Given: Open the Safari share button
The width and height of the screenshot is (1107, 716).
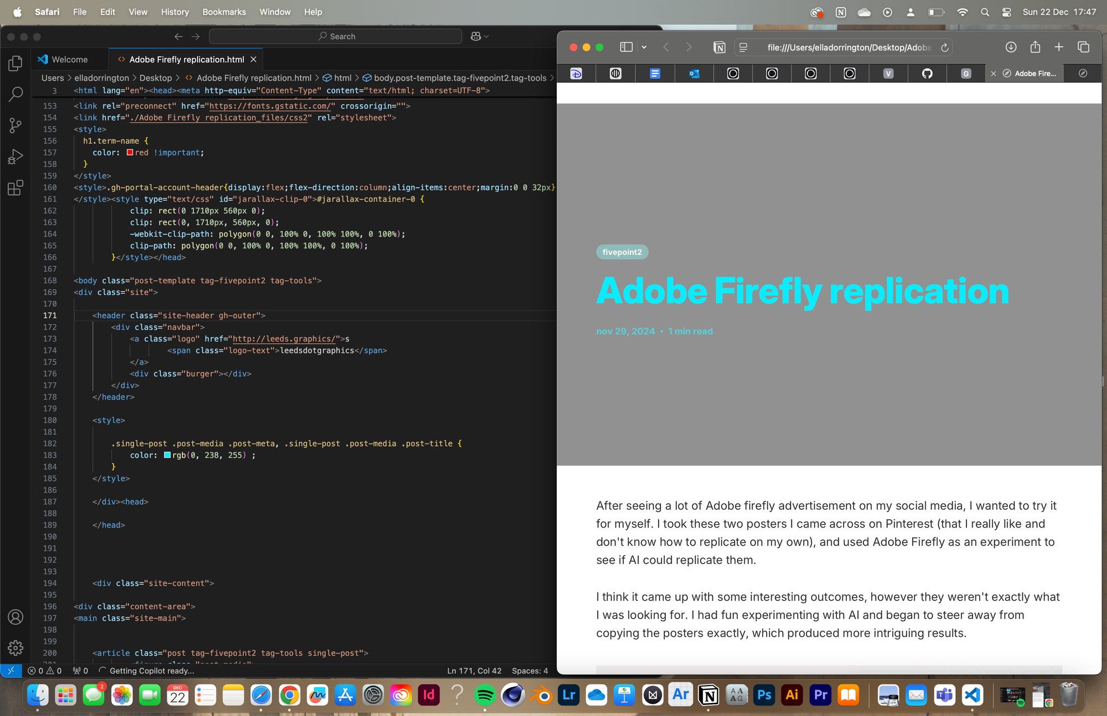Looking at the screenshot, I should [x=1035, y=47].
